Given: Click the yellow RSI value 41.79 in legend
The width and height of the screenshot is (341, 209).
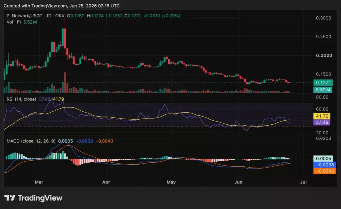Looking at the screenshot, I should pos(59,99).
